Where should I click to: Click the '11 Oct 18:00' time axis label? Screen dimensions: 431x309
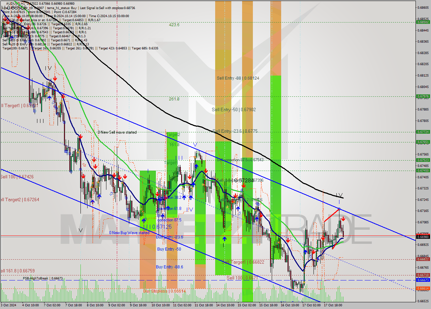[203, 305]
